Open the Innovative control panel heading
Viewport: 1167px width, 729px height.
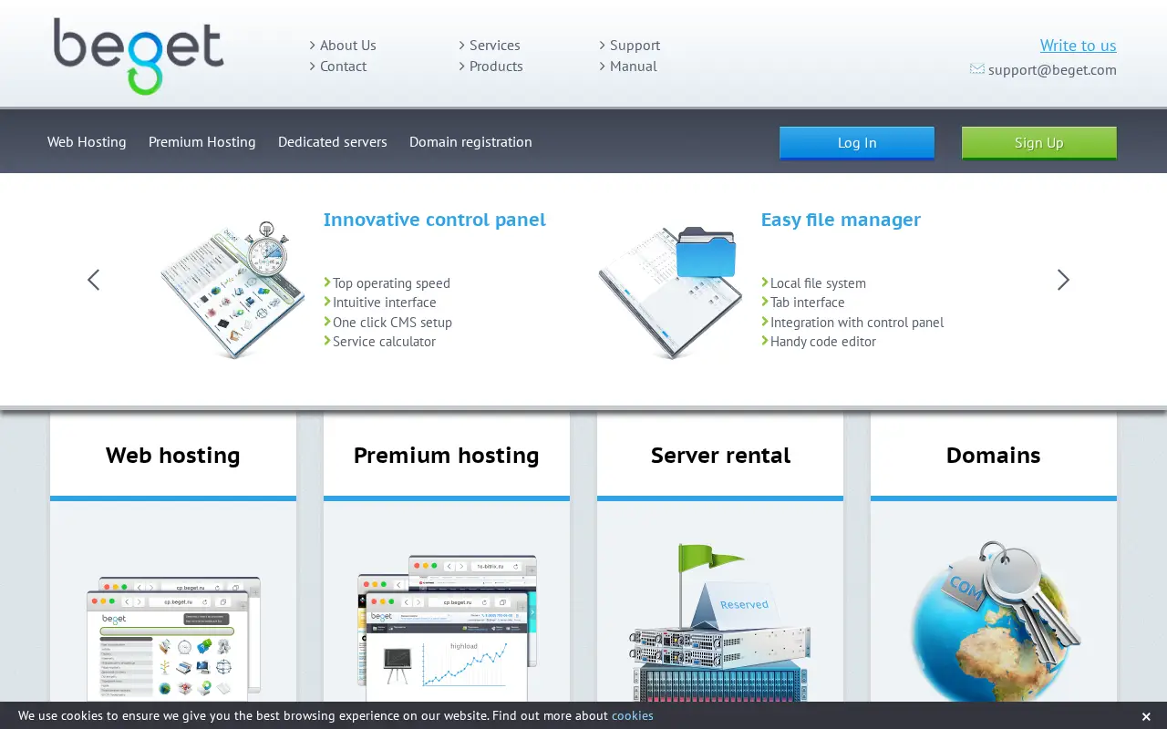tap(435, 220)
